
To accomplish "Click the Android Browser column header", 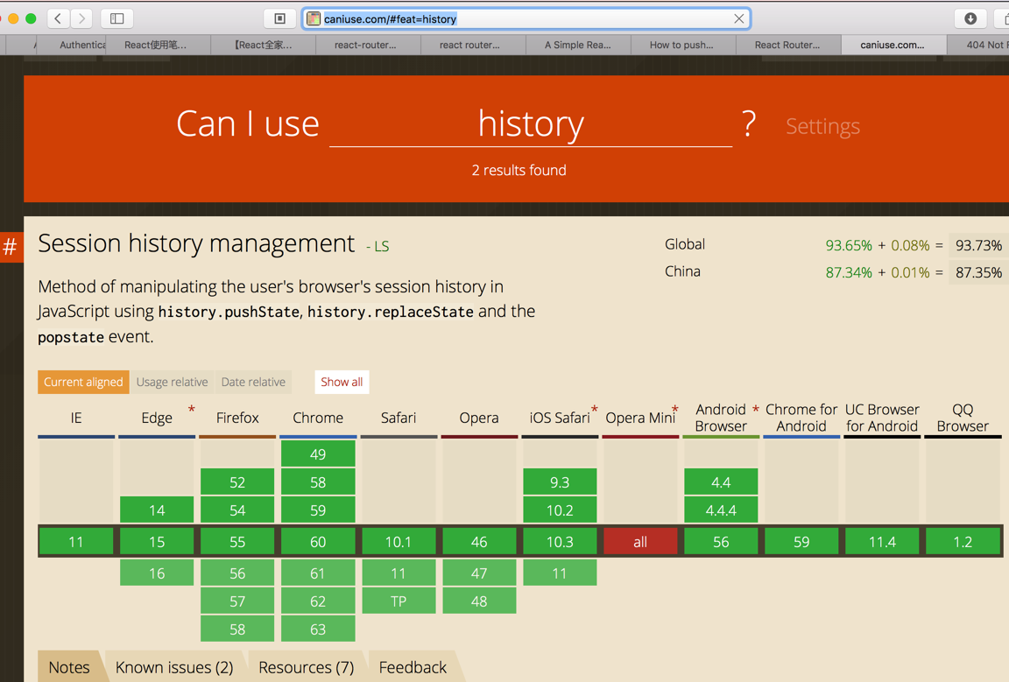I will click(721, 418).
